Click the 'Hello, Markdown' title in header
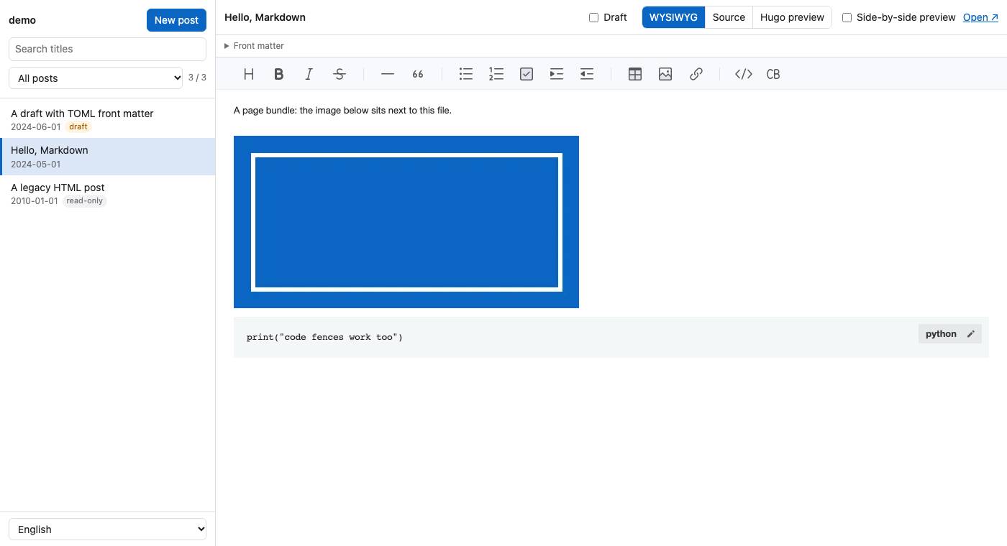 click(x=265, y=17)
